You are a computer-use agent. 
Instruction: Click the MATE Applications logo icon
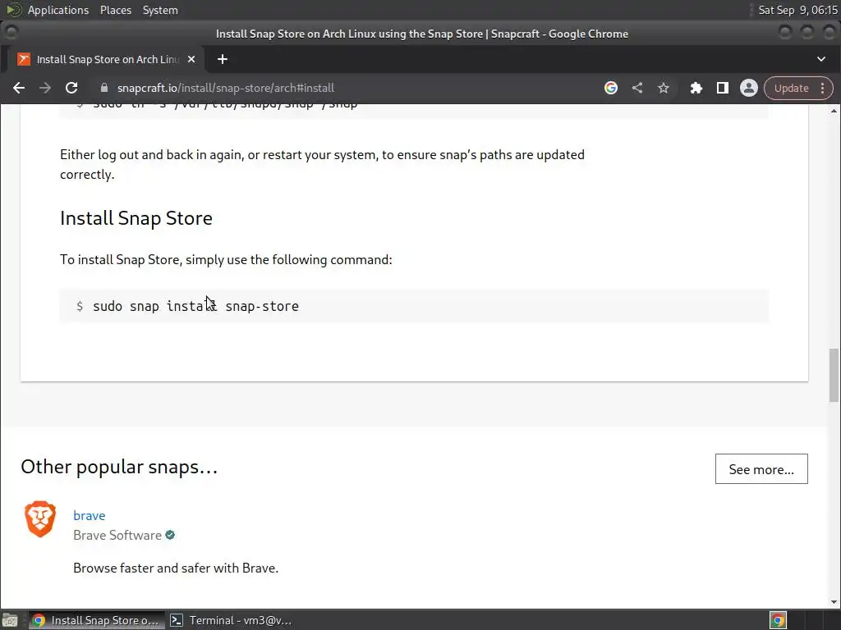coord(13,10)
